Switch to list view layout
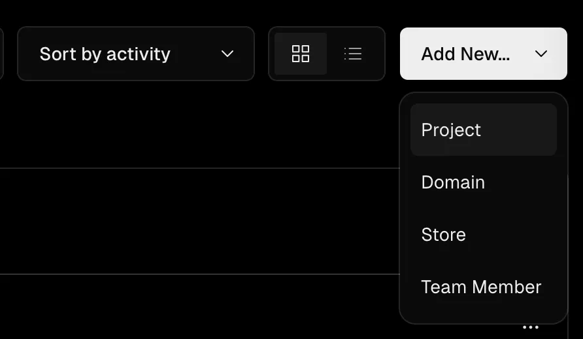583x339 pixels. point(353,54)
